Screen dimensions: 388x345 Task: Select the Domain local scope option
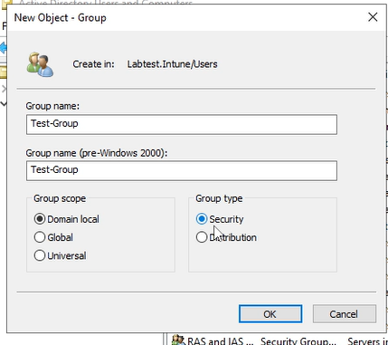[x=66, y=219]
